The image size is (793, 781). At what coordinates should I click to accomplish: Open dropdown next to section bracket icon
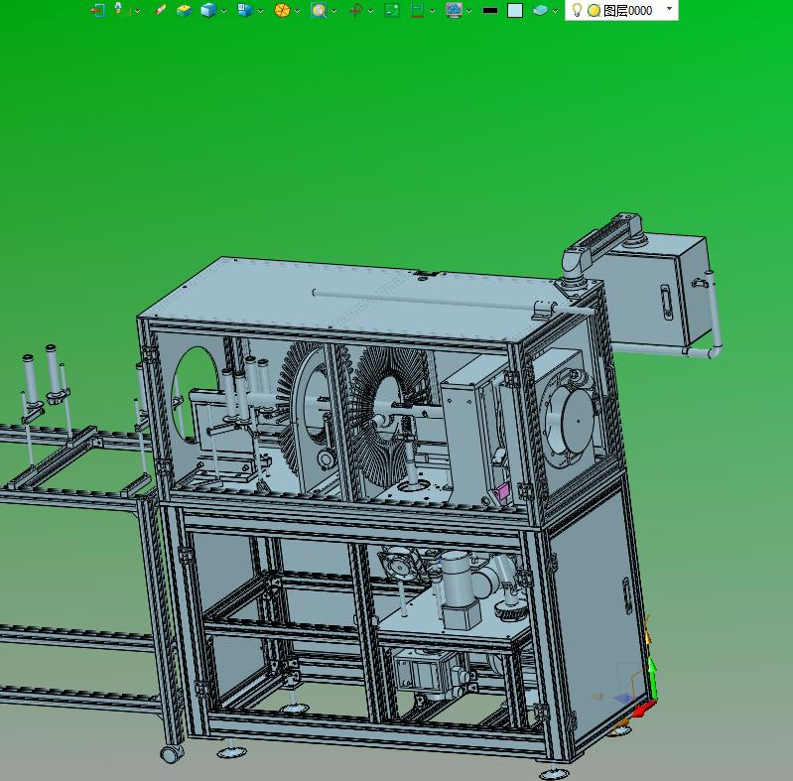tap(432, 11)
